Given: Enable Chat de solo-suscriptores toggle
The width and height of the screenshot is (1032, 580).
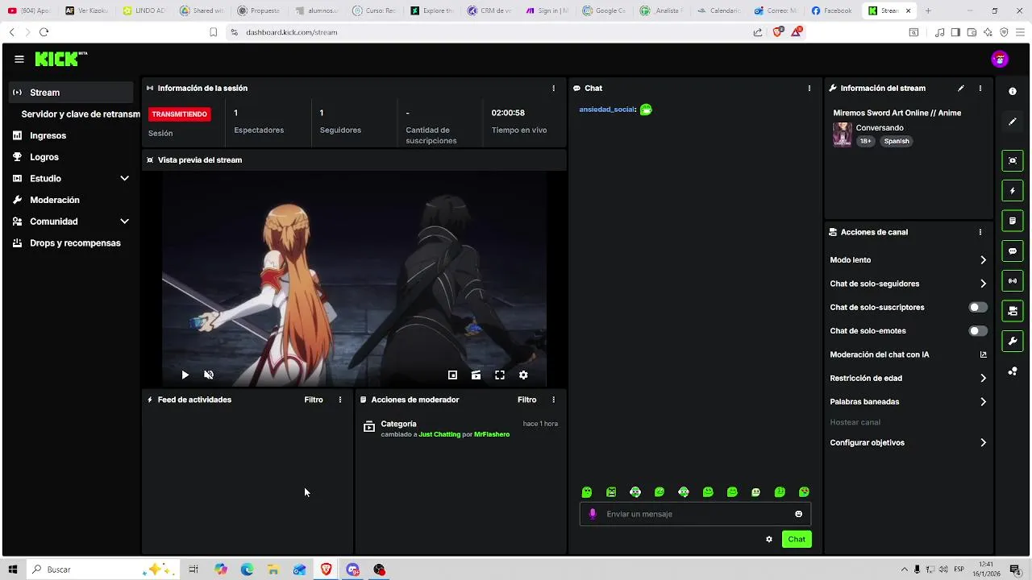Looking at the screenshot, I should [x=978, y=307].
